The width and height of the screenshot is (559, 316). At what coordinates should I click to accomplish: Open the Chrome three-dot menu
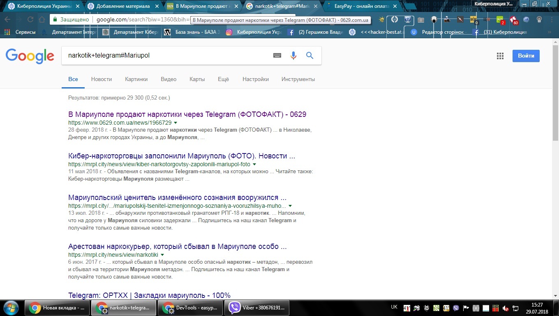(x=552, y=19)
